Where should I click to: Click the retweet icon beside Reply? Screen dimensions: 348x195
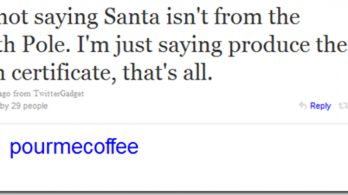click(x=344, y=106)
